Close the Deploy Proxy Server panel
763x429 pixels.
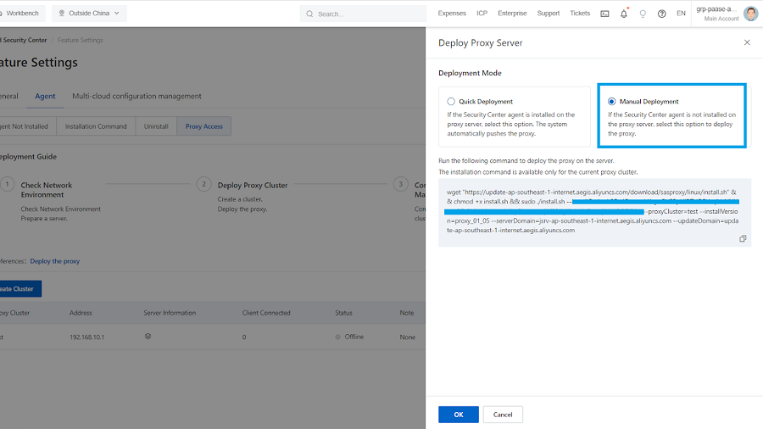click(x=747, y=42)
